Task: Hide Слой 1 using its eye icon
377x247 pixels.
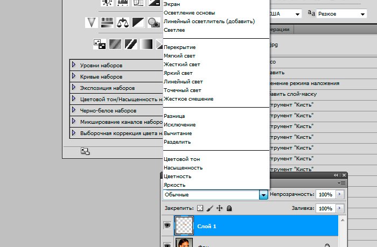Action: pos(166,227)
